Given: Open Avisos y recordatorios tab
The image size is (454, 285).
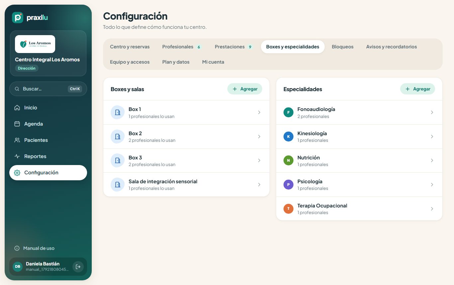Looking at the screenshot, I should click(x=392, y=47).
